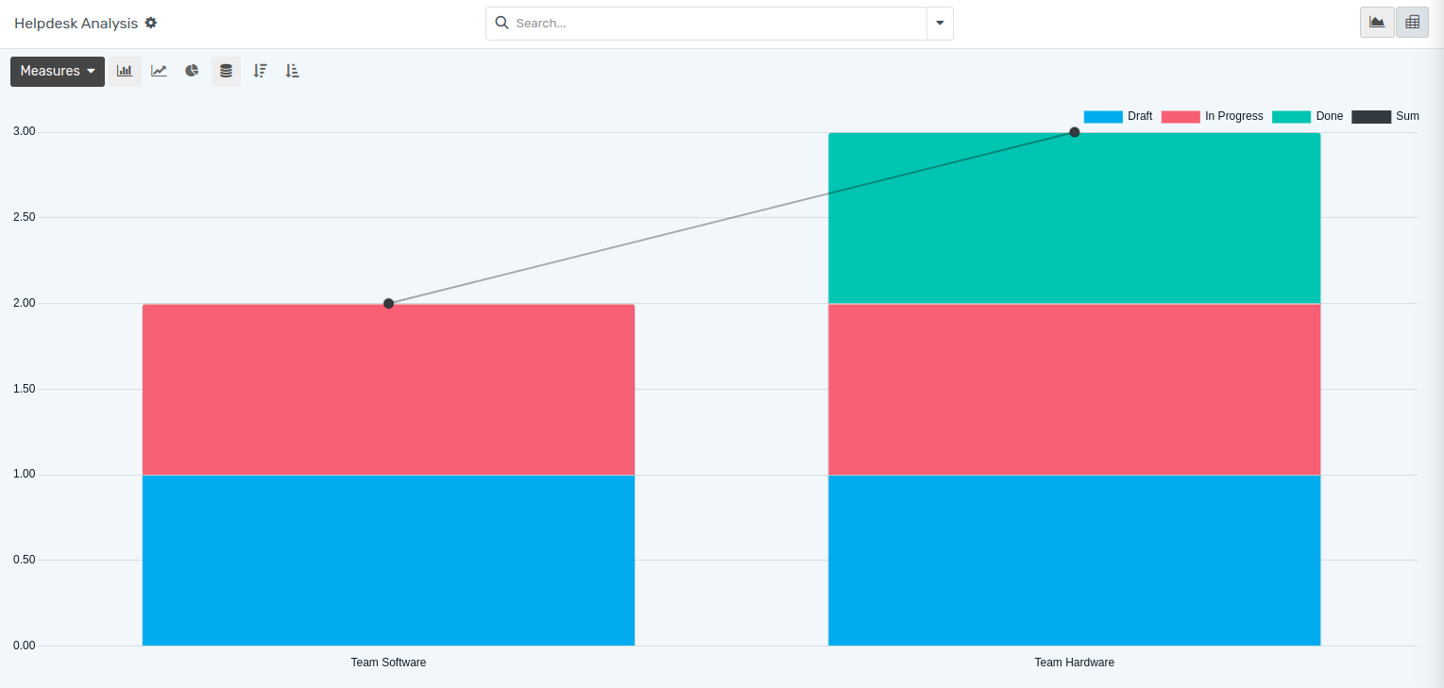Click the 2.50 y-axis value

pos(25,217)
